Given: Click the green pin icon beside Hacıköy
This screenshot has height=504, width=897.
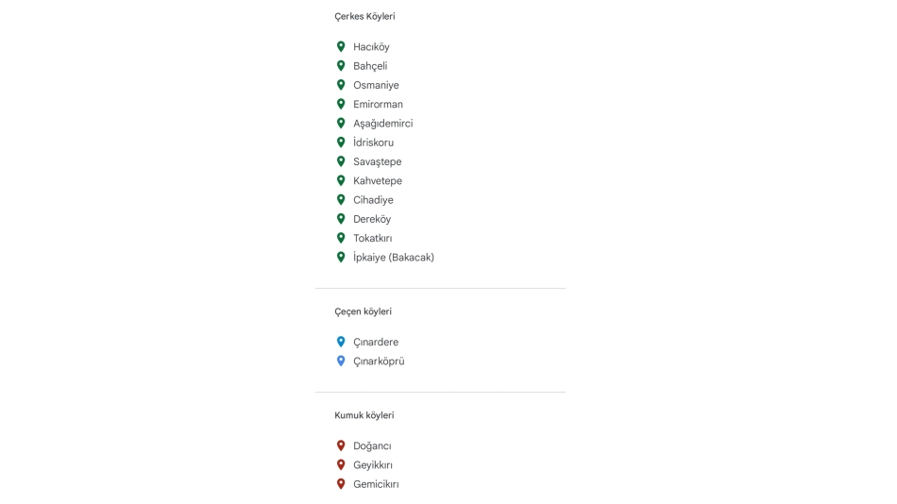Looking at the screenshot, I should (341, 47).
